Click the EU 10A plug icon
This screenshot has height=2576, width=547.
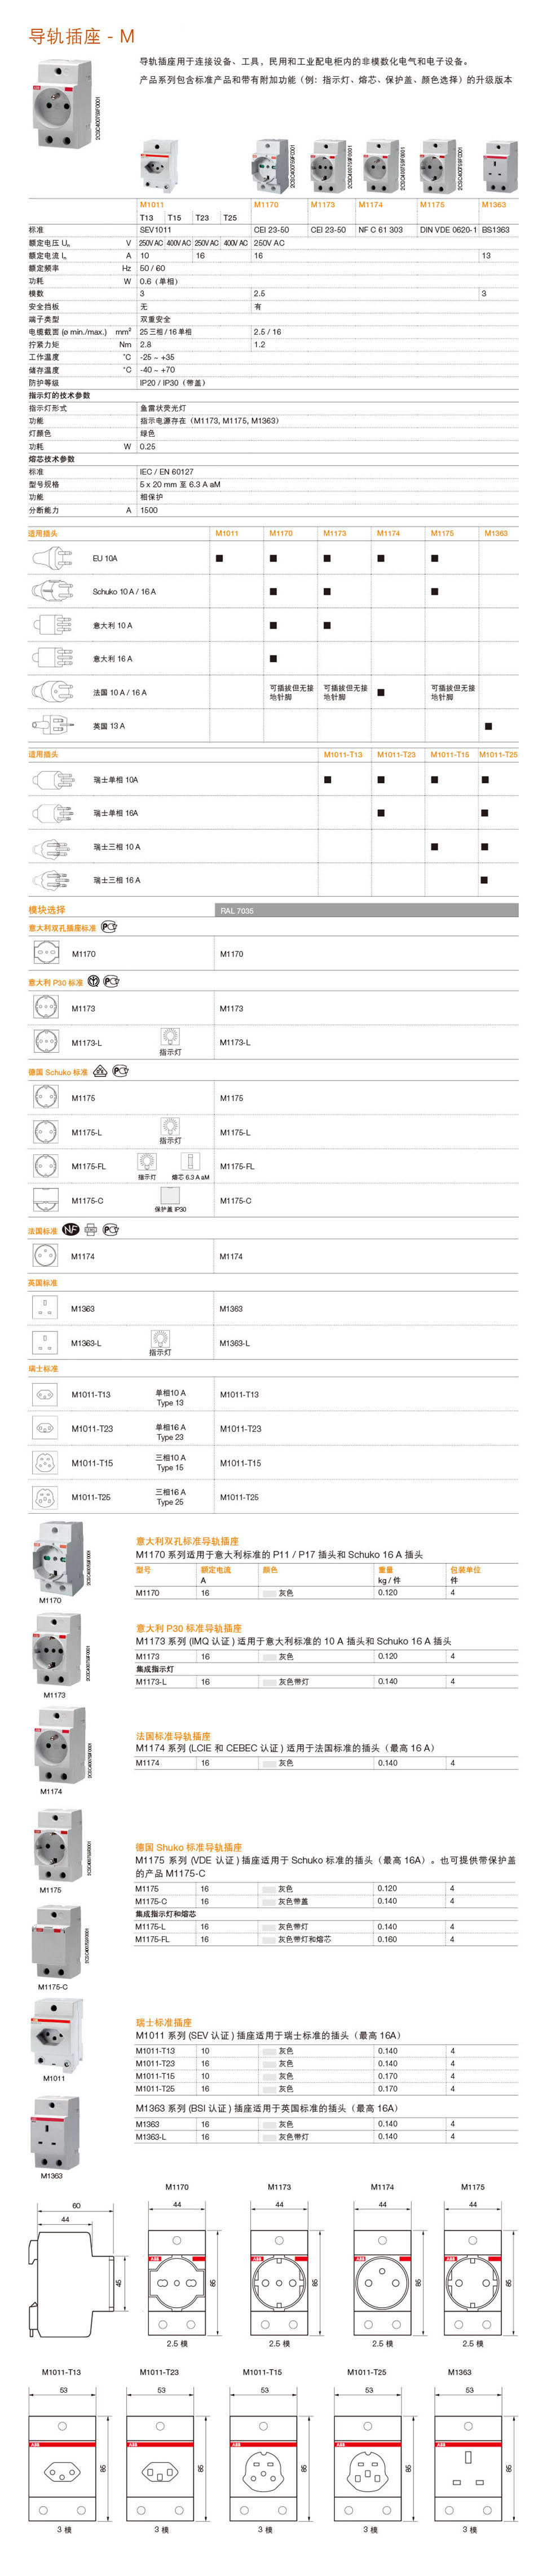pos(52,558)
